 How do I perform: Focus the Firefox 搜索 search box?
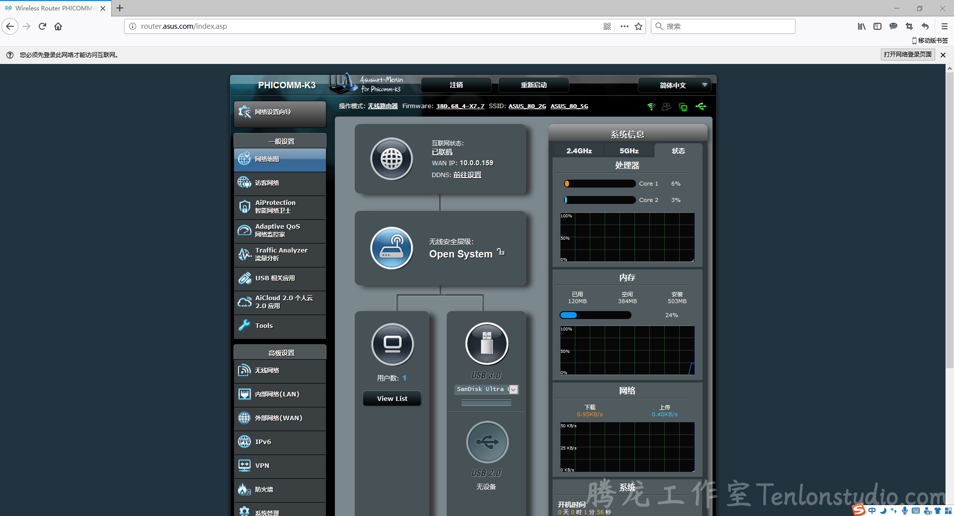coord(723,26)
